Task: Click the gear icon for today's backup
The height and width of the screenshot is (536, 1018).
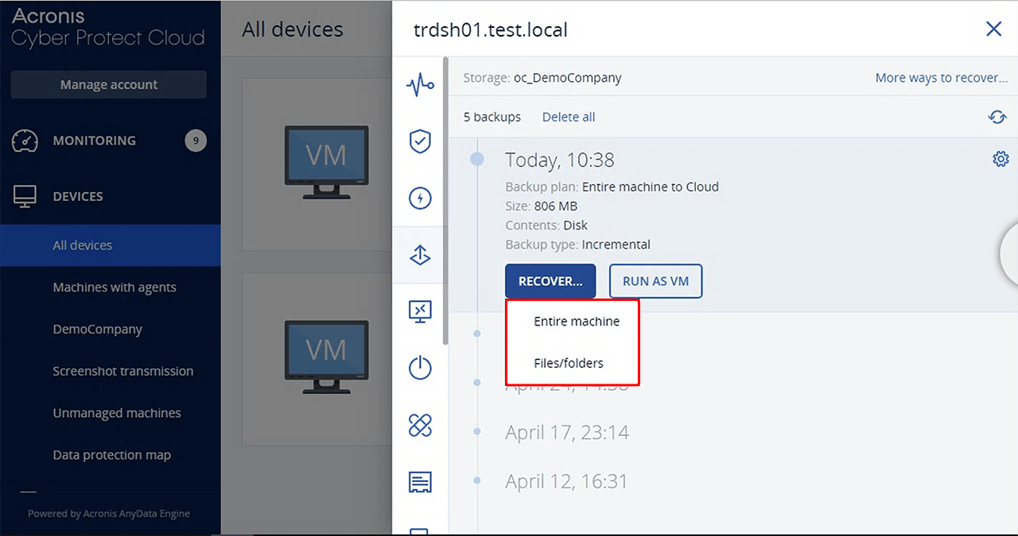Action: tap(1001, 159)
